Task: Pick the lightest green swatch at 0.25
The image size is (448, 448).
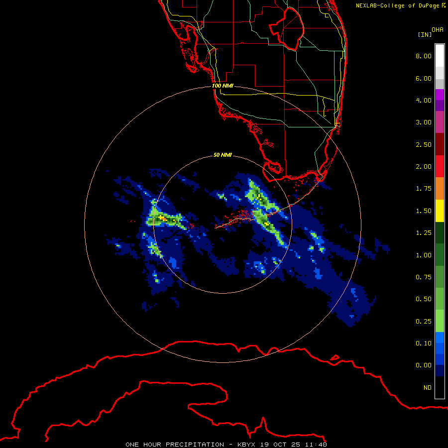Action: point(440,321)
